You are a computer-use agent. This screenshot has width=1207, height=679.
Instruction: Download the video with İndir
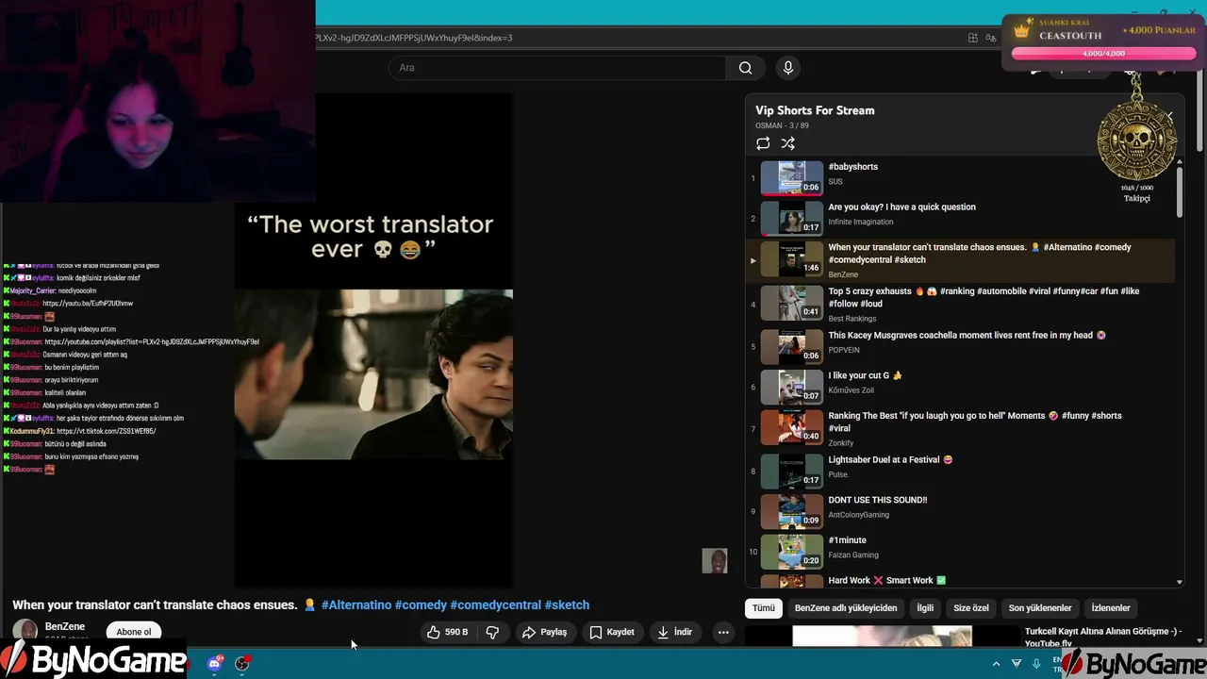pos(675,632)
